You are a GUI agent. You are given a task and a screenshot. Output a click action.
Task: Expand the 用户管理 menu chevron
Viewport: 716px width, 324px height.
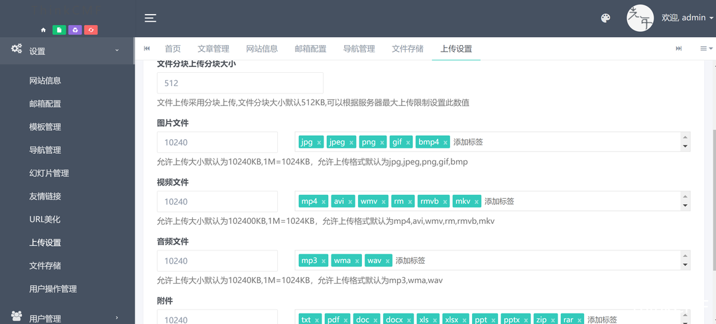coord(117,317)
